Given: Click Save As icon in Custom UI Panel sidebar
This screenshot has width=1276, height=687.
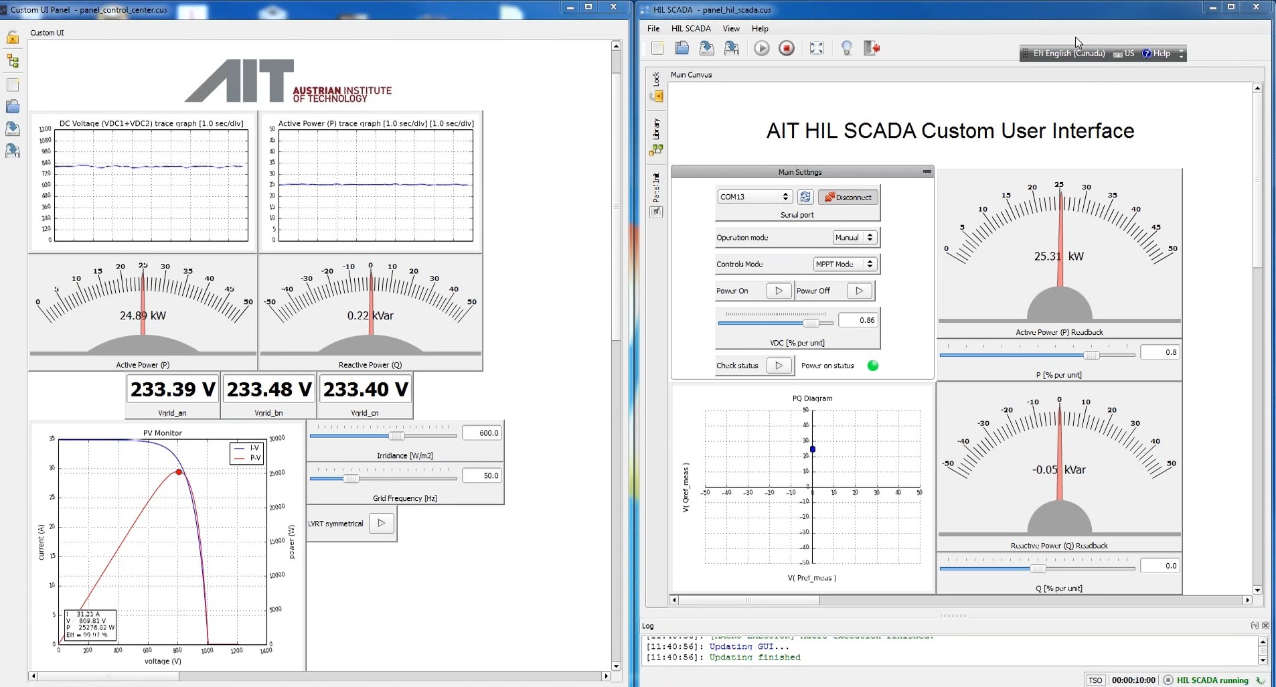Looking at the screenshot, I should (x=13, y=151).
